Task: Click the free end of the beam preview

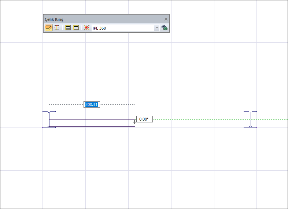Action: [x=134, y=123]
